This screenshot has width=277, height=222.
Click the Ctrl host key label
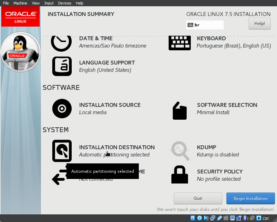pos(266,218)
